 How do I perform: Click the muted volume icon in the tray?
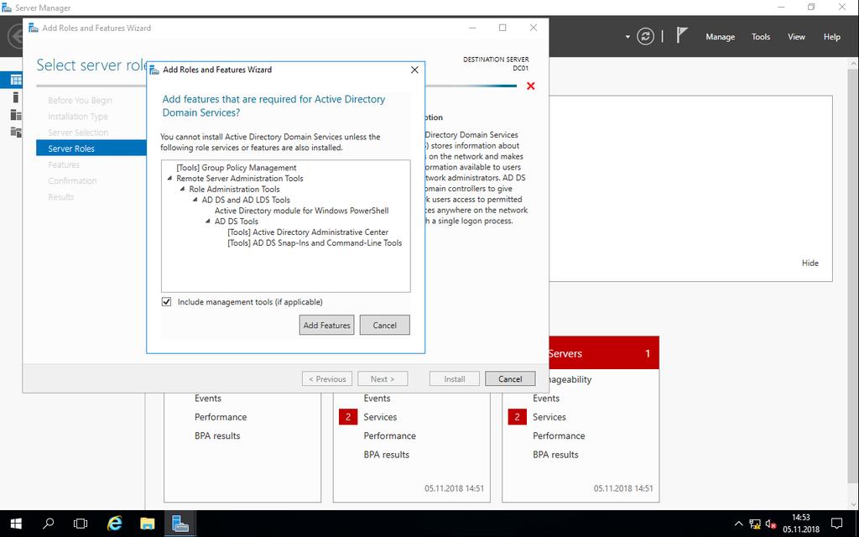click(771, 524)
